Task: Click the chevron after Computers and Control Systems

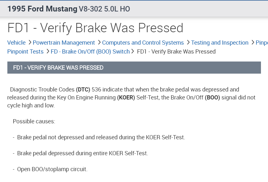Action: [x=188, y=42]
